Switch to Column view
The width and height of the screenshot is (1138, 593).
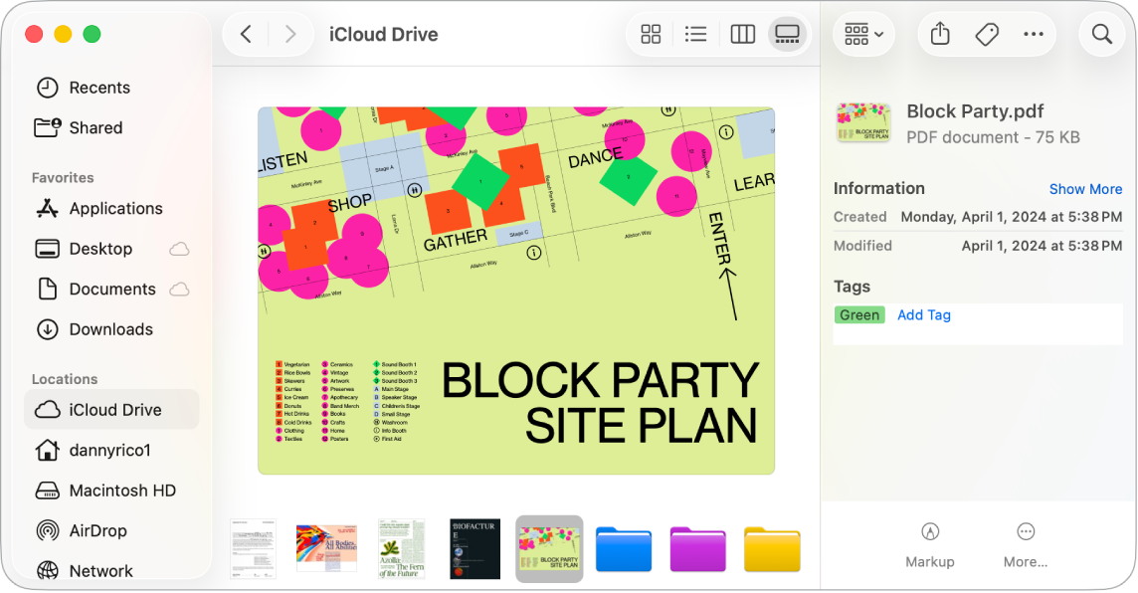(x=742, y=33)
